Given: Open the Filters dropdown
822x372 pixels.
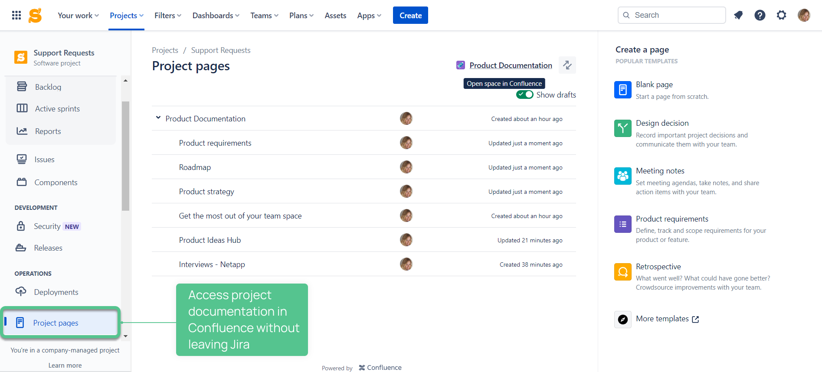Looking at the screenshot, I should [x=168, y=15].
